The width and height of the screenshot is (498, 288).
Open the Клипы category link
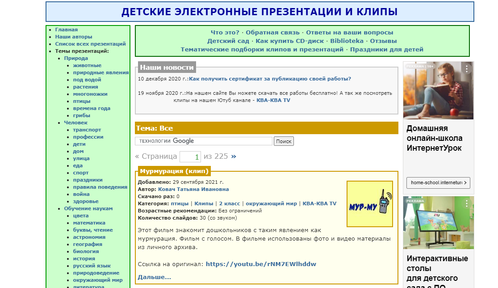(204, 204)
